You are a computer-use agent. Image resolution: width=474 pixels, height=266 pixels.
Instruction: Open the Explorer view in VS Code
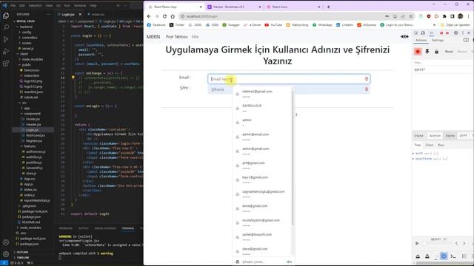click(6, 16)
